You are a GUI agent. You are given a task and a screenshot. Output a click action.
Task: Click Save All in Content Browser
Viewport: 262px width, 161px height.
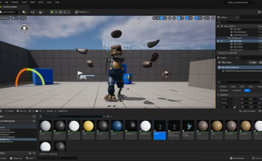21,111
